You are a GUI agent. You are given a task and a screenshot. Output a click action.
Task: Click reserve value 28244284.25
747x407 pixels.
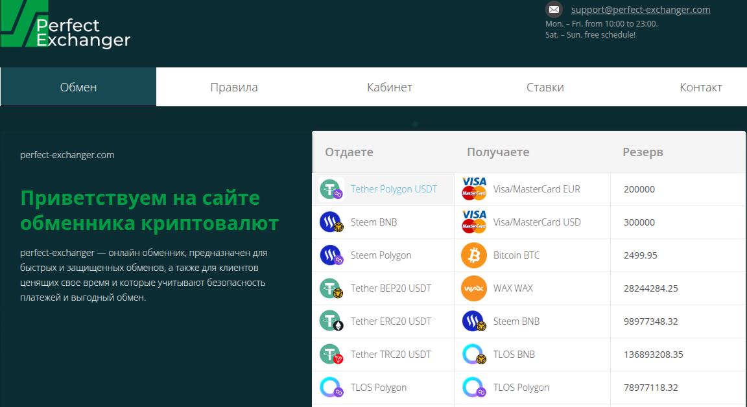(651, 288)
